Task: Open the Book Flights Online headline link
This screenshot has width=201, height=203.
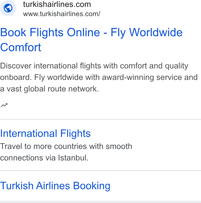Action: click(91, 40)
